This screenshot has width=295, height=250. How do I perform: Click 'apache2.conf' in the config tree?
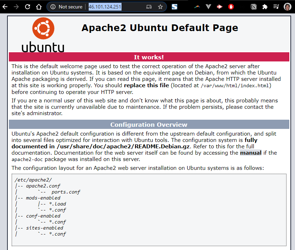[x=43, y=186]
